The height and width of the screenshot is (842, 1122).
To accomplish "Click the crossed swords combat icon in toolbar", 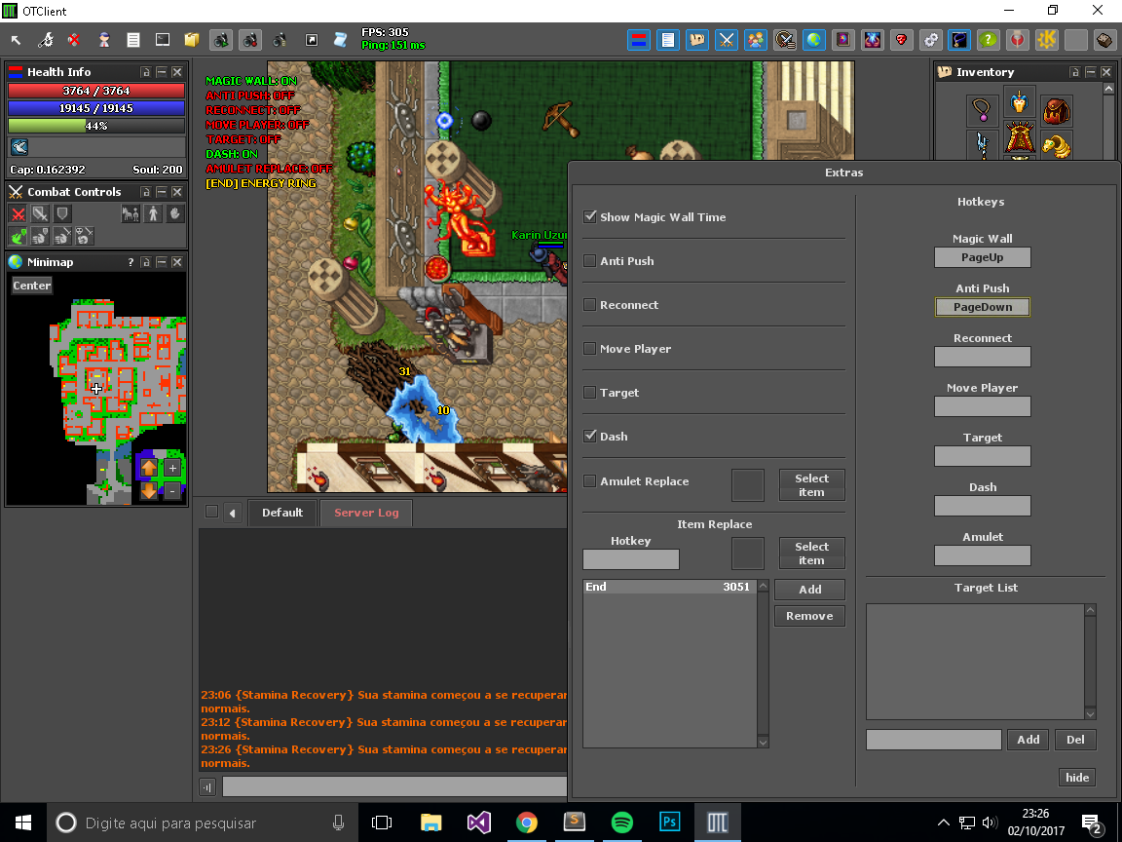I will (x=727, y=40).
